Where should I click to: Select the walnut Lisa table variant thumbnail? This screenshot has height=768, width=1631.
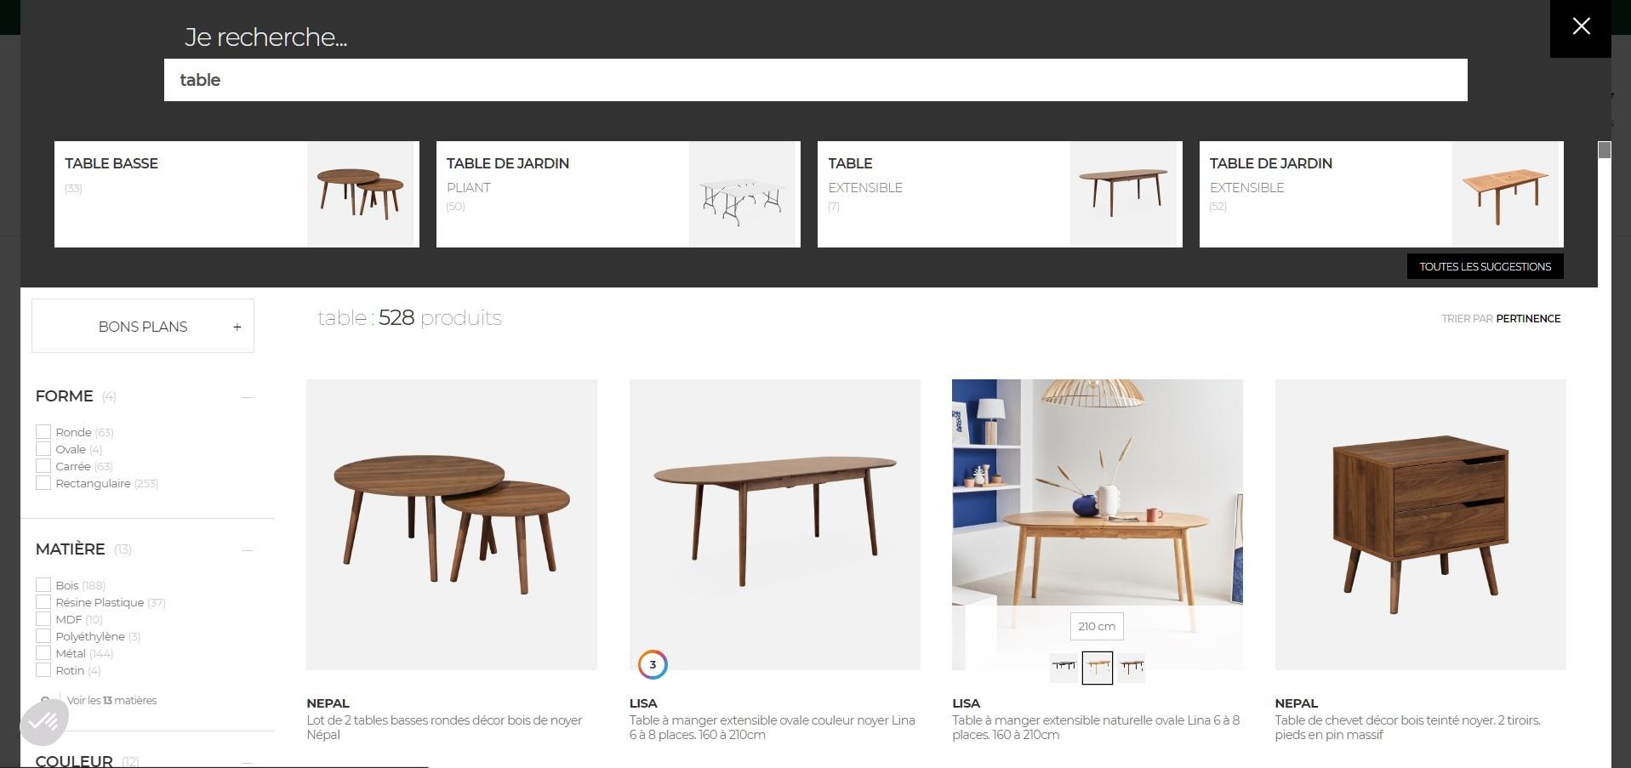coord(1131,668)
